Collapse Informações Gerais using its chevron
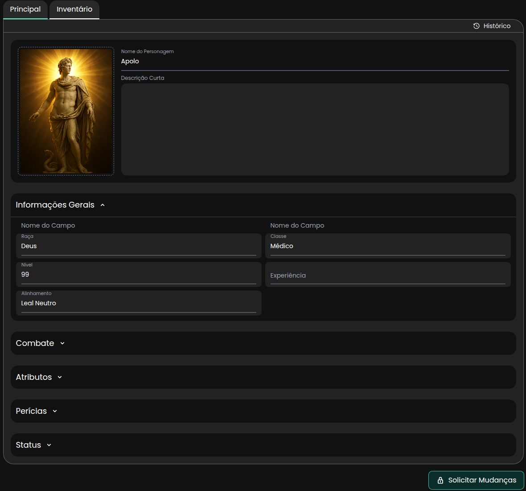This screenshot has width=526, height=491. click(103, 205)
